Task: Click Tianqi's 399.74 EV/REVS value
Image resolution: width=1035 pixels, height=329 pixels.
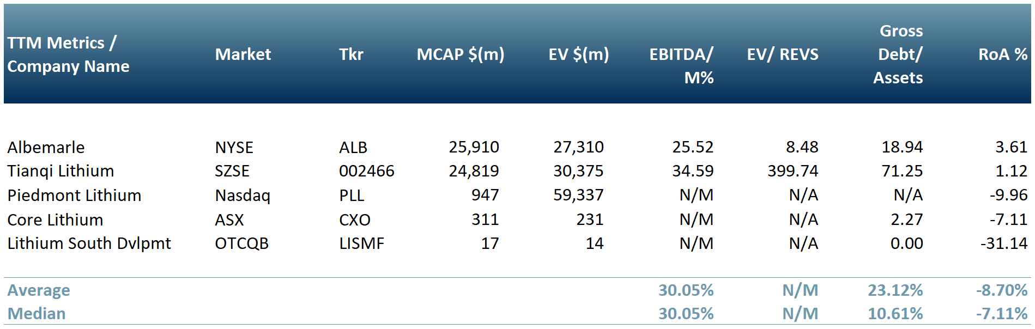Action: coord(792,171)
